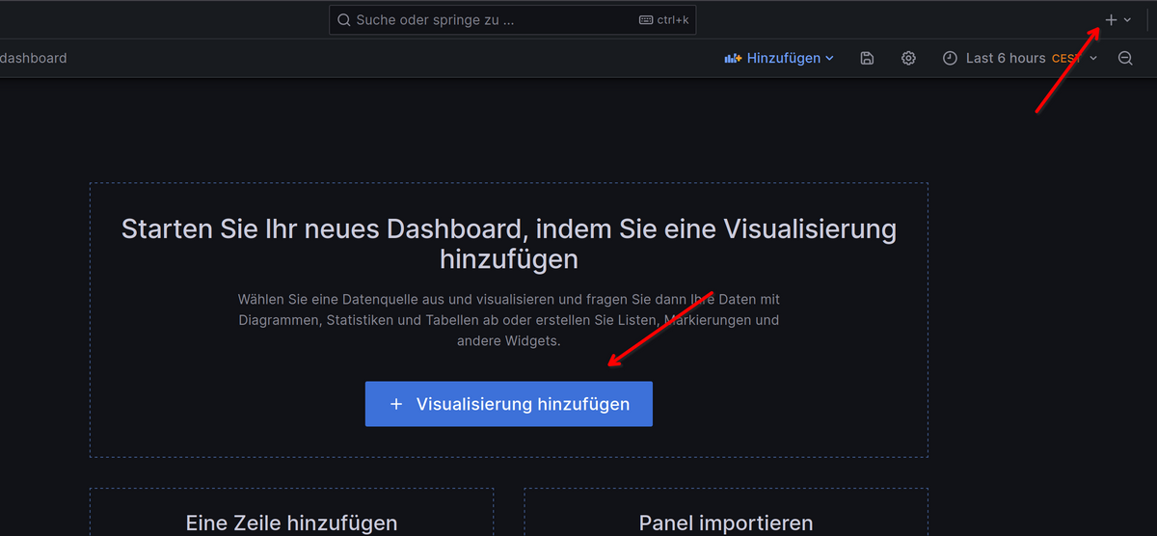Click the zoom out time range icon
This screenshot has width=1157, height=536.
click(1125, 58)
